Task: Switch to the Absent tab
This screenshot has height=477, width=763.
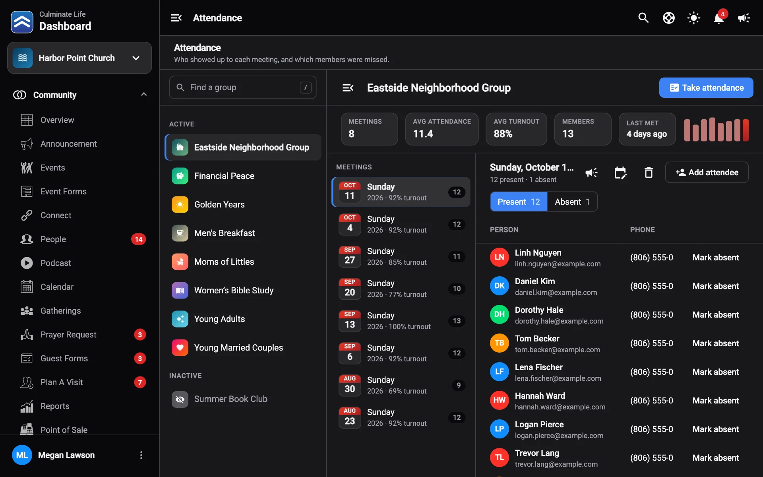Action: click(x=572, y=202)
